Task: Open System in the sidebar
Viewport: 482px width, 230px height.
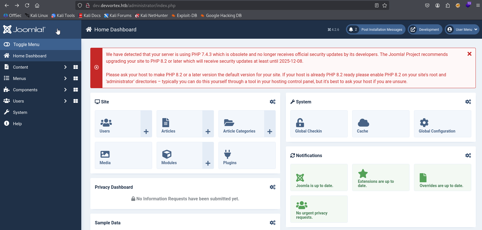Action: coord(41,112)
